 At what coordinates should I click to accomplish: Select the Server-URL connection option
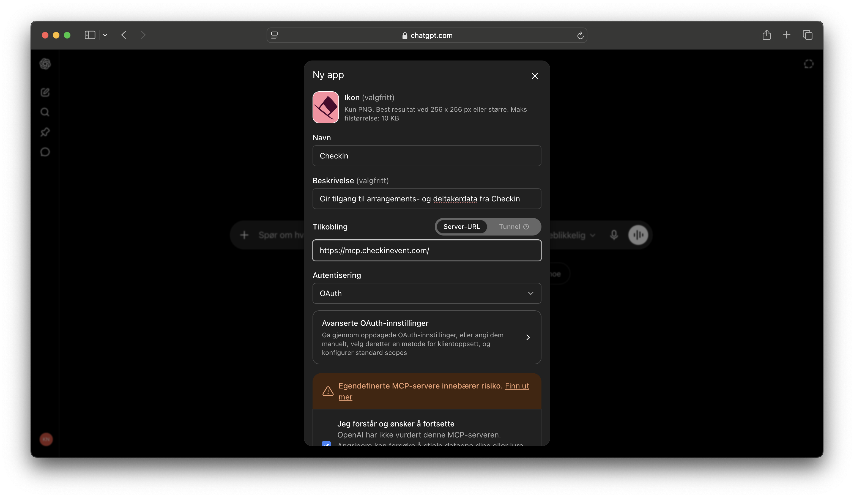tap(462, 226)
